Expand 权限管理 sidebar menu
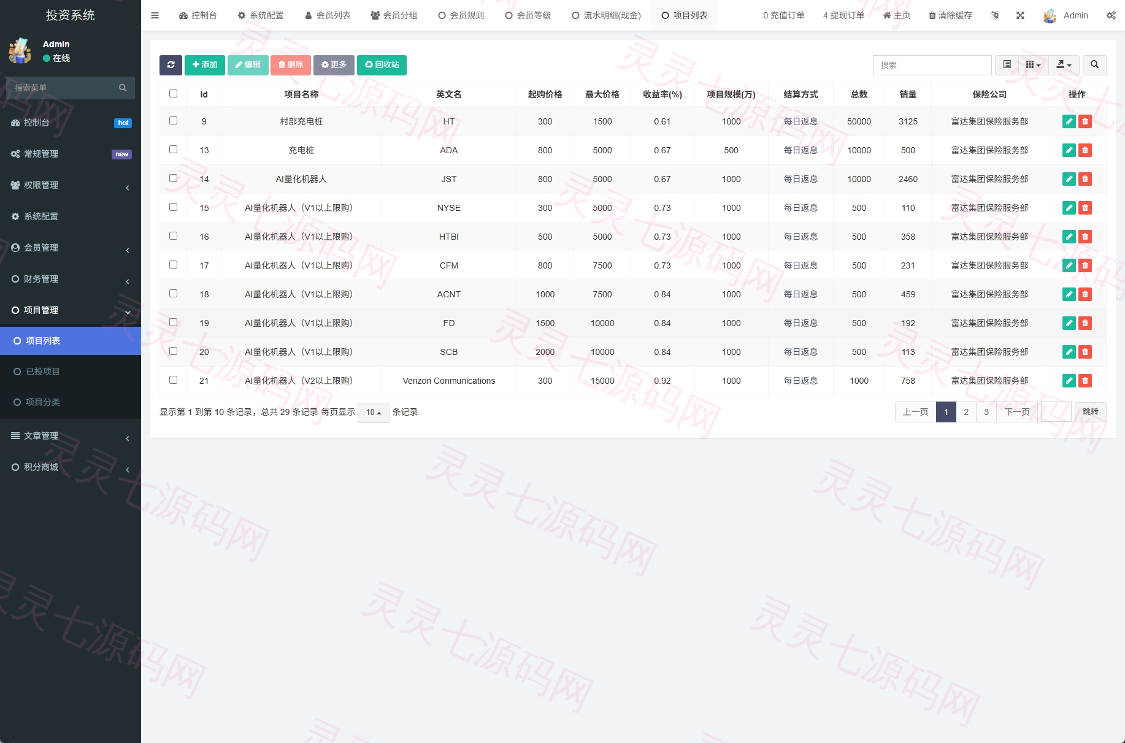 pos(71,185)
